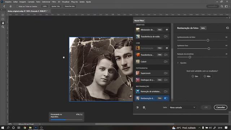231x130 pixels.
Task: Select the Restauração d... filter row label
Action: pos(148,98)
